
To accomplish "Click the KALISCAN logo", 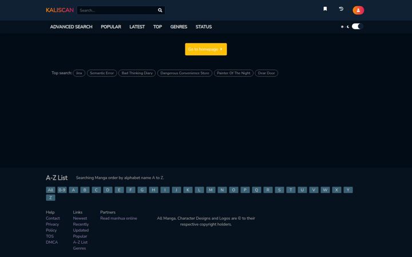I will 60,10.
